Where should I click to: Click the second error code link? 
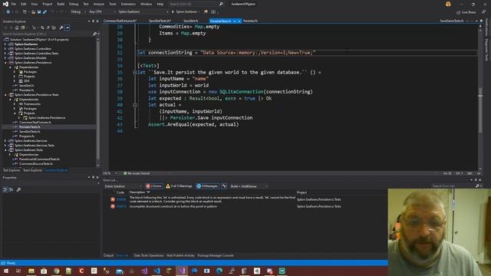[x=121, y=206]
